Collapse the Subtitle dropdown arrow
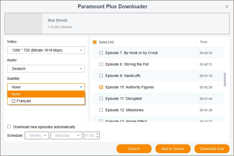This screenshot has height=156, width=234. (81, 87)
